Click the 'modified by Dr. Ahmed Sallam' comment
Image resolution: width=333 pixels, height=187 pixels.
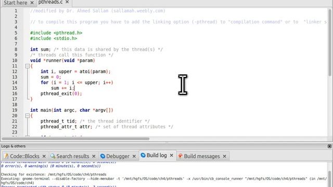click(98, 11)
